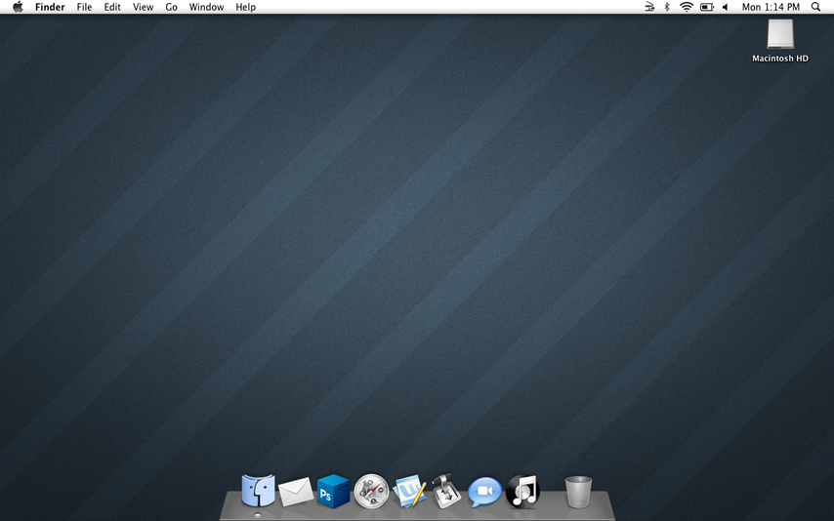Click the Macintosh HD label text
Image resolution: width=834 pixels, height=521 pixels.
pos(780,59)
